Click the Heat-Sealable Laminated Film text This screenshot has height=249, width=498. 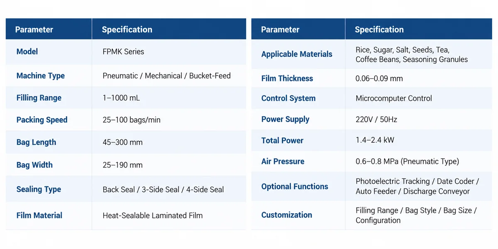[153, 215]
